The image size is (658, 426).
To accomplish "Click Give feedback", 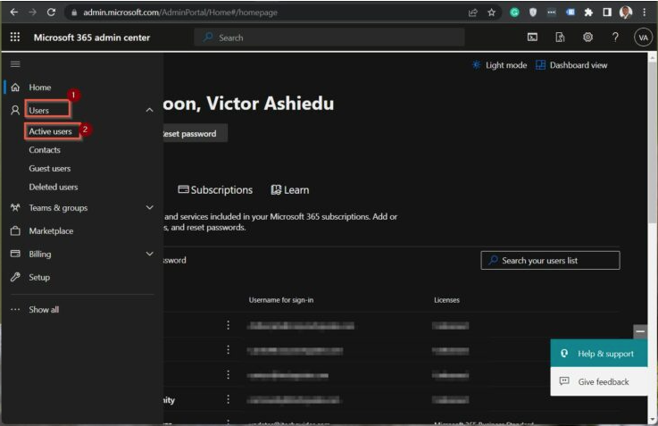I will pos(599,381).
